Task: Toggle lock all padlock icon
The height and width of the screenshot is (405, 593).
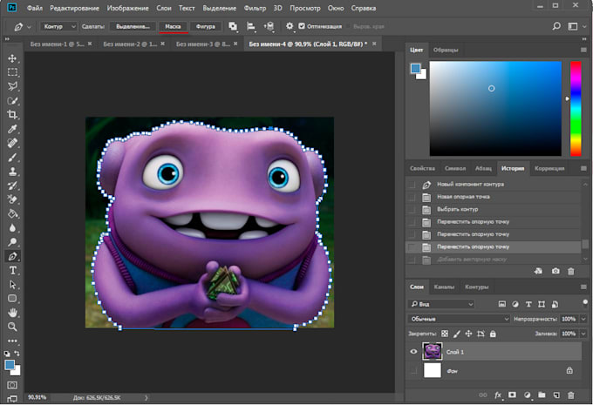Action: pos(493,334)
